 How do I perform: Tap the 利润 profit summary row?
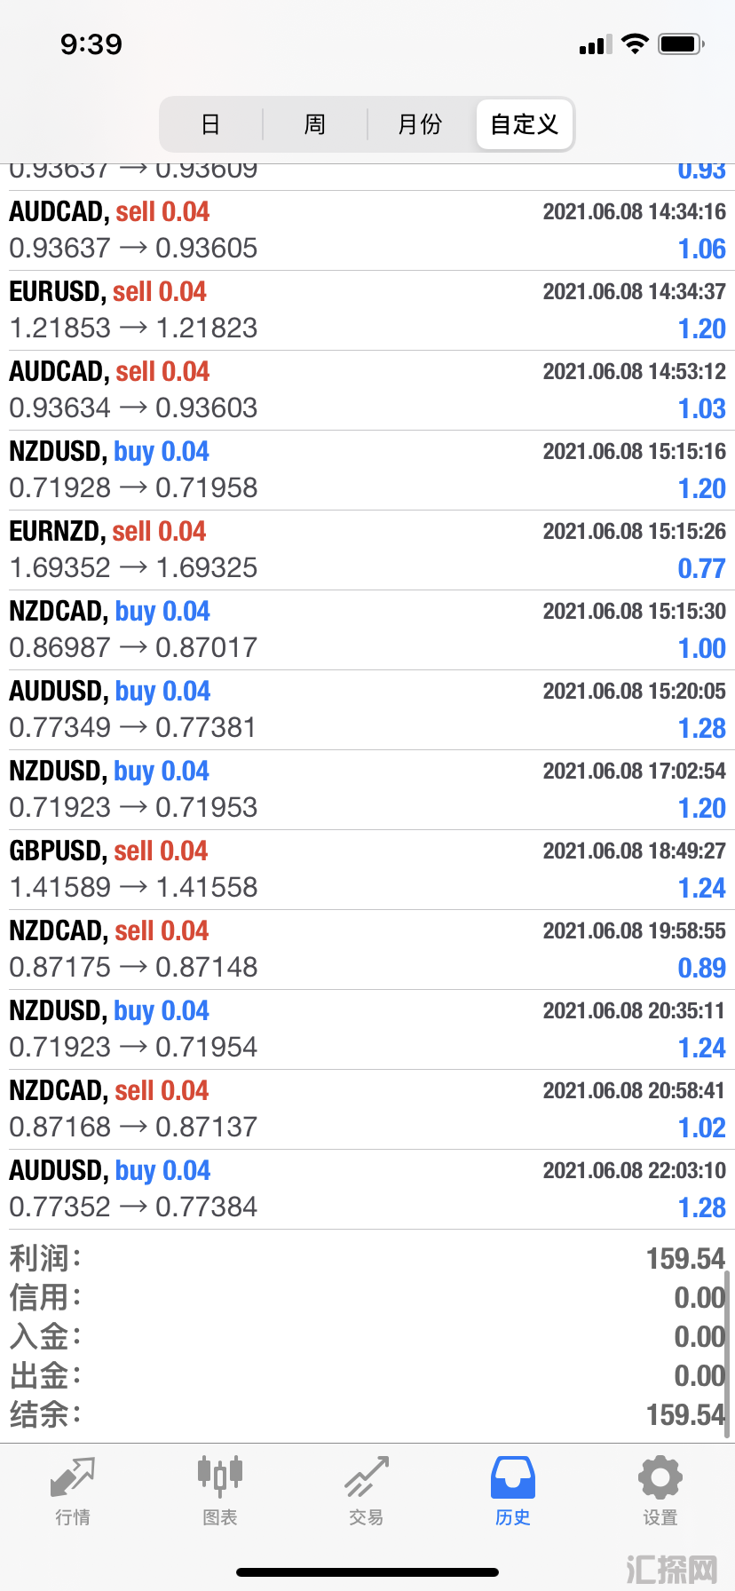tap(367, 1258)
